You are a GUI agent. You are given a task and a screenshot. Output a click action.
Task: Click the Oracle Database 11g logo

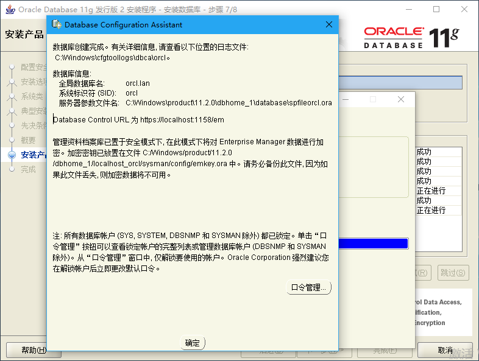point(411,38)
